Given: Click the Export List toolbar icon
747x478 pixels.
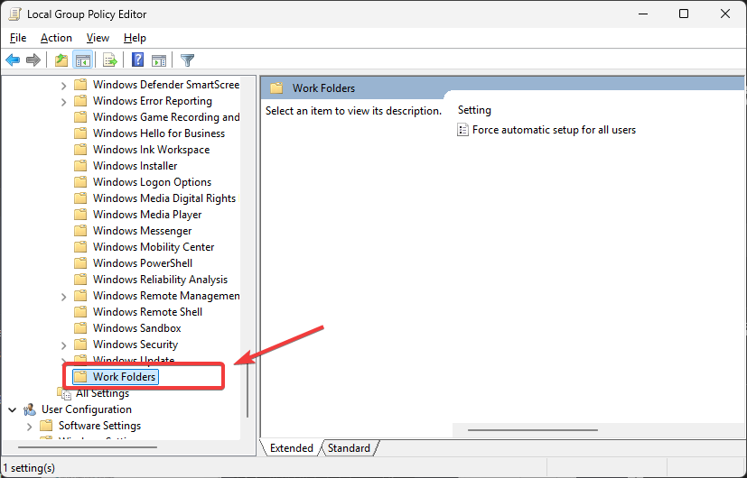Looking at the screenshot, I should [x=109, y=60].
